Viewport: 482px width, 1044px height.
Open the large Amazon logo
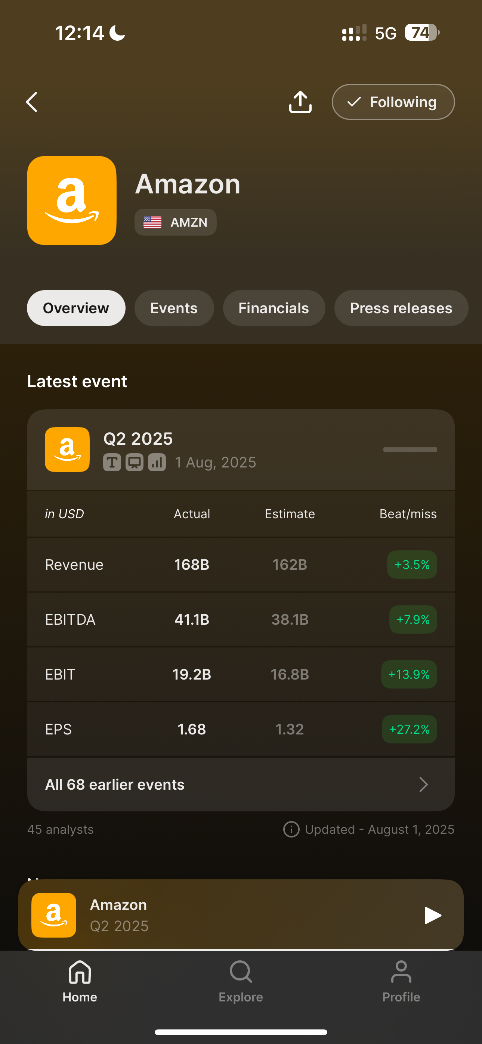[72, 200]
